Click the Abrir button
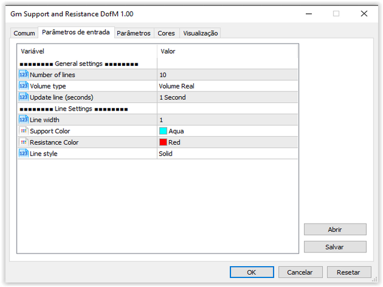This screenshot has width=383, height=287. [335, 230]
